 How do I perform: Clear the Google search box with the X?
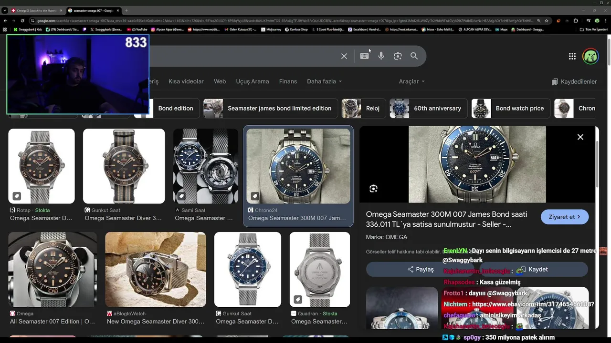(344, 56)
